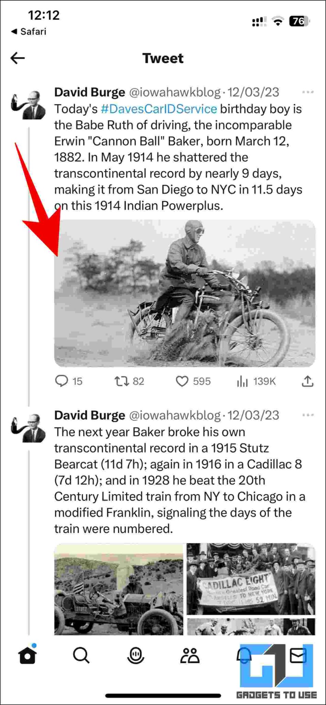Open the Notifications bell icon
The height and width of the screenshot is (705, 326).
244,655
